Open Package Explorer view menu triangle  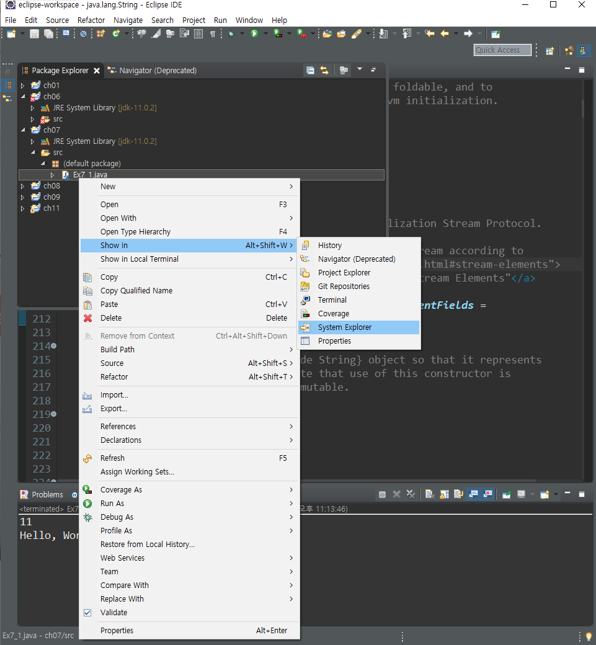[x=360, y=69]
